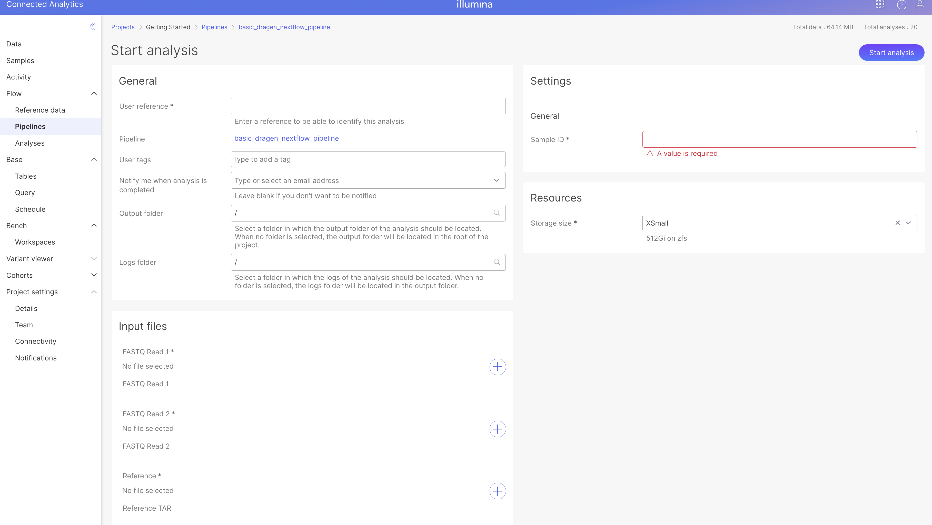Click search icon in Logs folder field
Screen dimensions: 932x525
[497, 262]
